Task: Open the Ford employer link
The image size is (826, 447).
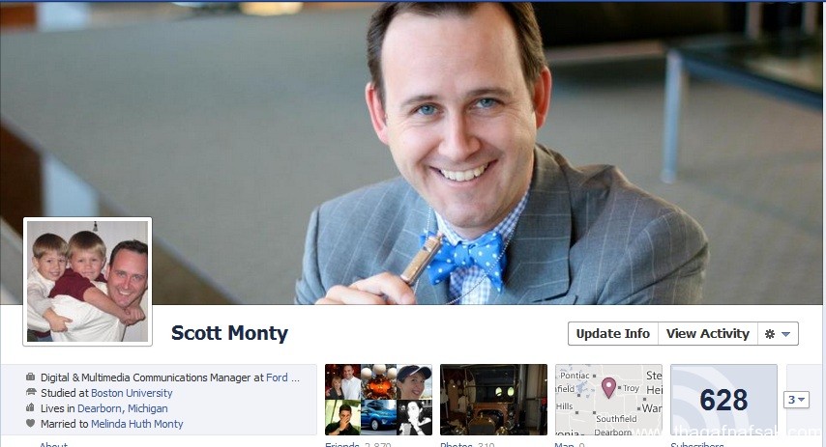Action: coord(277,377)
